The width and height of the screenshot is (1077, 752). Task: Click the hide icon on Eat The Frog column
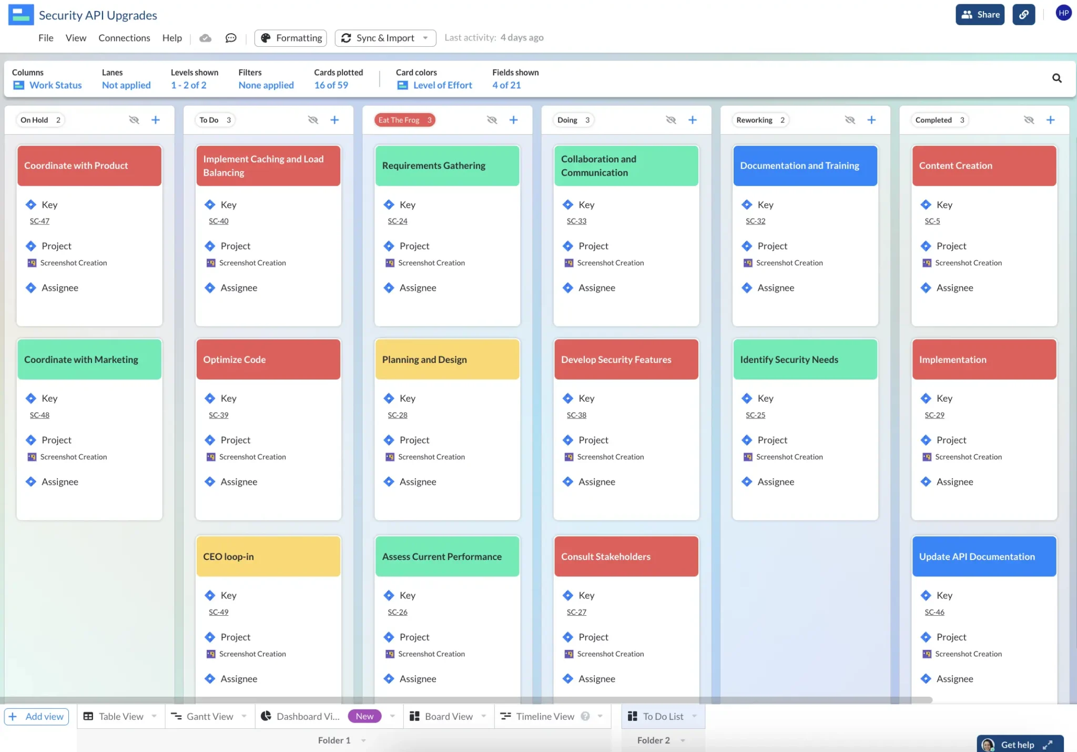click(492, 119)
